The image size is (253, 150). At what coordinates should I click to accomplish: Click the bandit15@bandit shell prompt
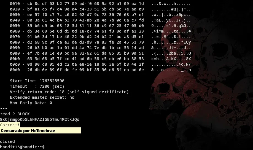(22, 147)
